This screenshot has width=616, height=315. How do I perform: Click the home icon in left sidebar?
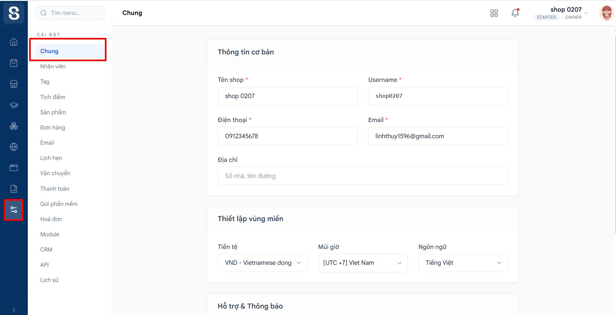click(14, 42)
